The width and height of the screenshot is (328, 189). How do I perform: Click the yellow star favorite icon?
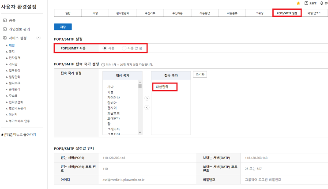[298, 3]
